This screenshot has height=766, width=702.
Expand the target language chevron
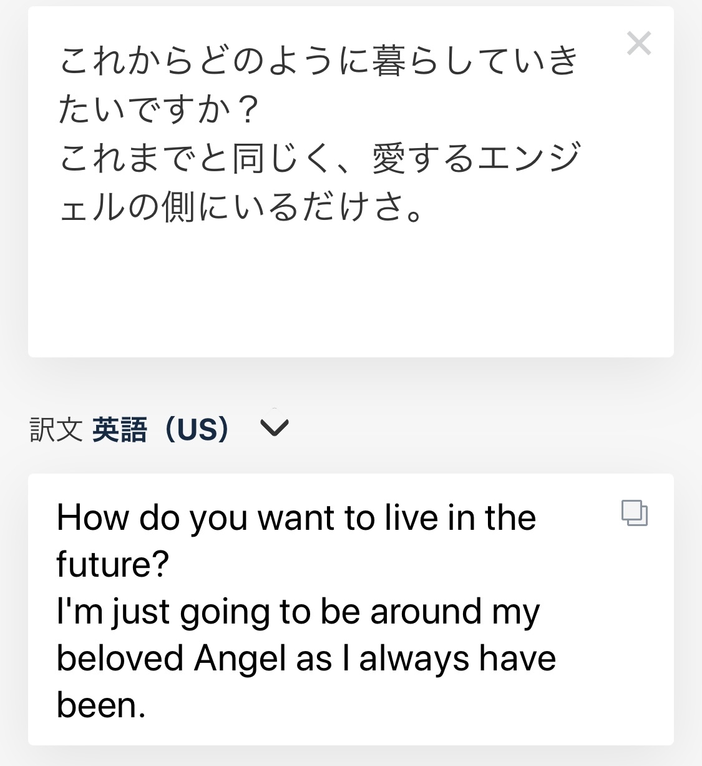(274, 428)
